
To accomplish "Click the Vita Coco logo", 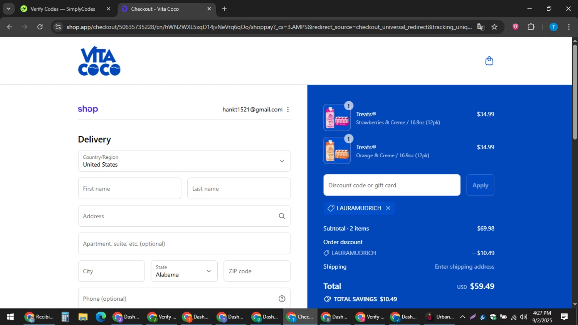I will pos(99,61).
